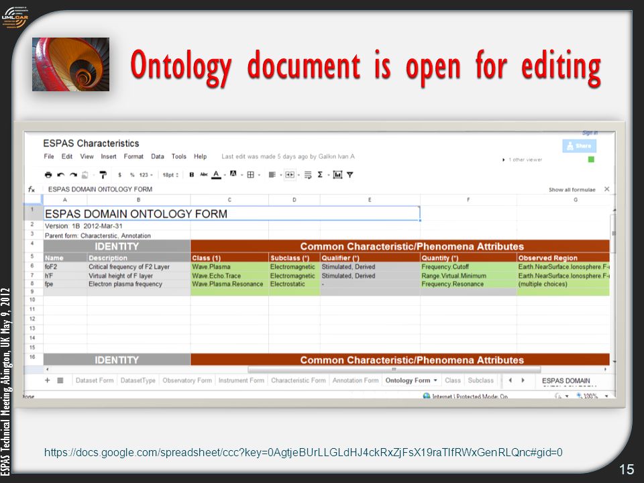The image size is (644, 483).
Task: Click the Internet globe status icon
Action: [427, 396]
